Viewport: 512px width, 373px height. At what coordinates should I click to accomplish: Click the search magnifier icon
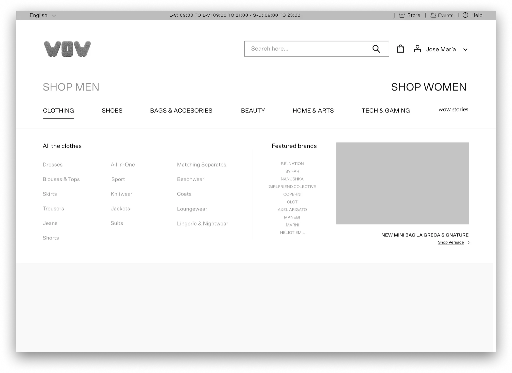point(376,49)
